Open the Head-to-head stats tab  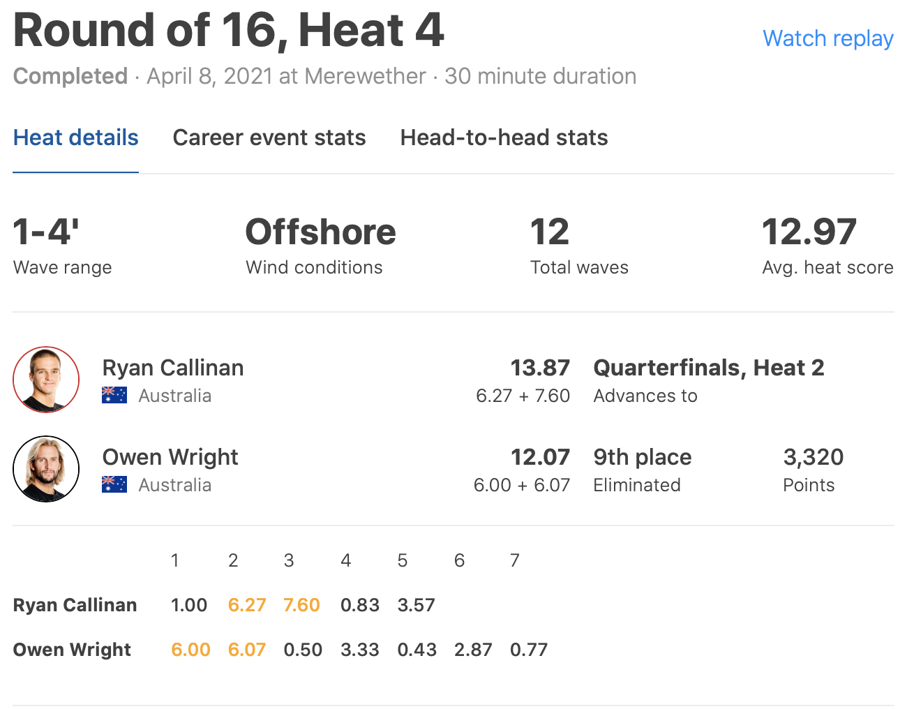504,137
